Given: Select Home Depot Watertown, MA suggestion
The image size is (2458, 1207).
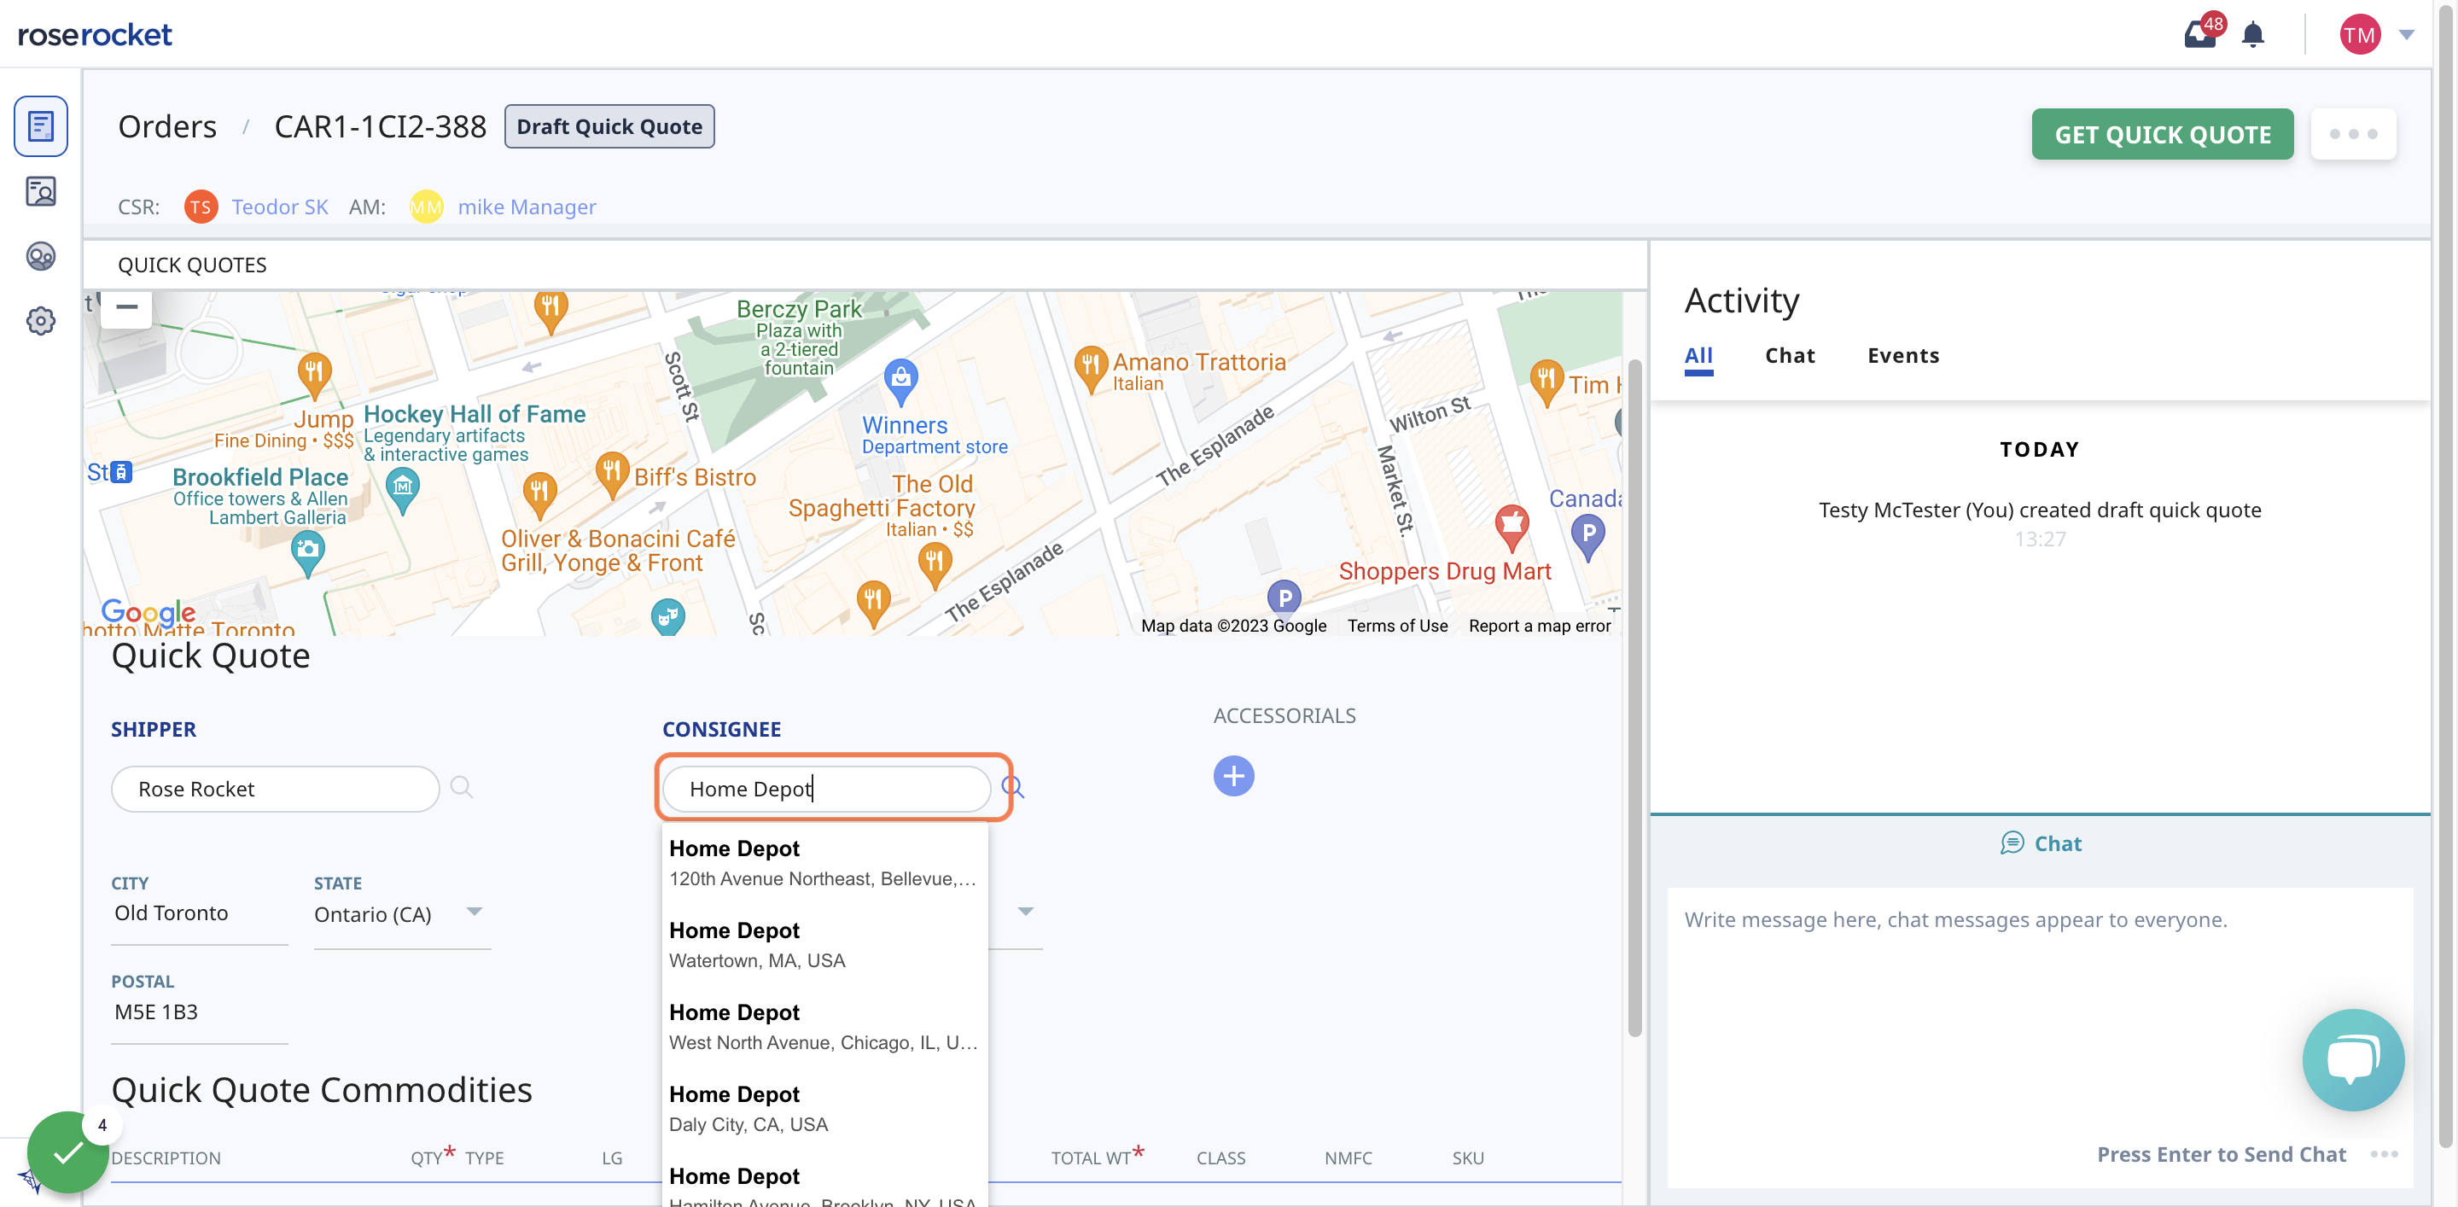Looking at the screenshot, I should point(824,945).
